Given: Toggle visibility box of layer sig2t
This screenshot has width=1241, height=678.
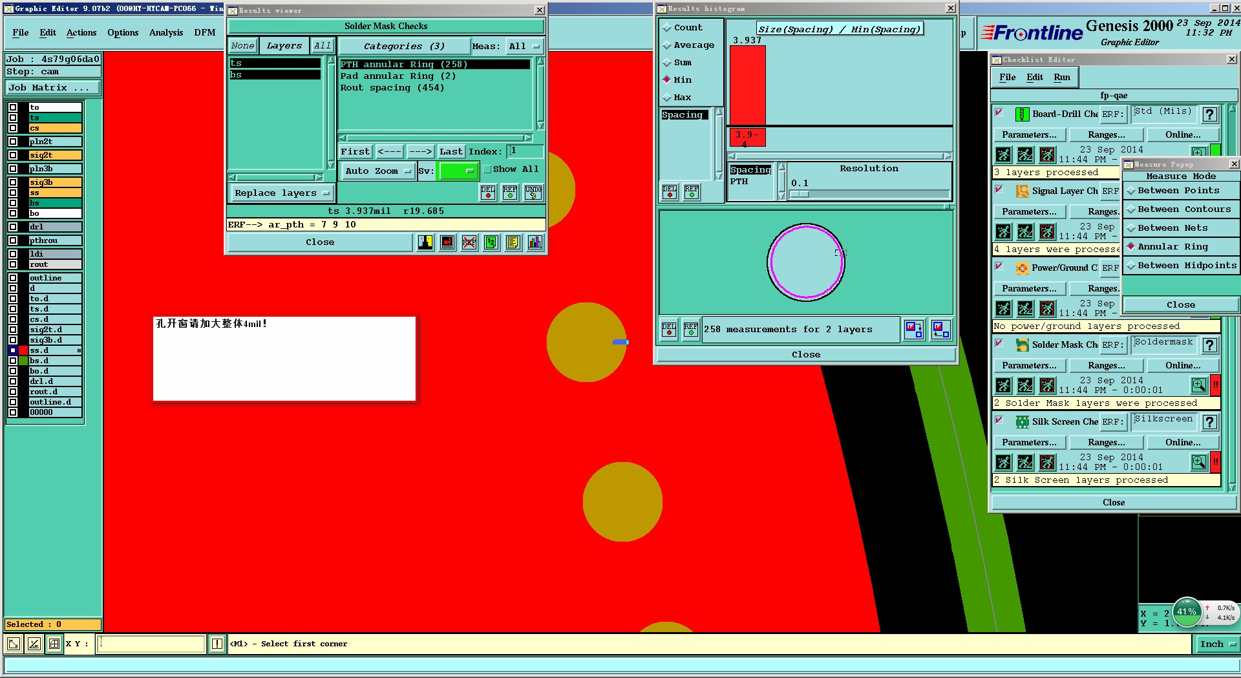Looking at the screenshot, I should [x=13, y=155].
